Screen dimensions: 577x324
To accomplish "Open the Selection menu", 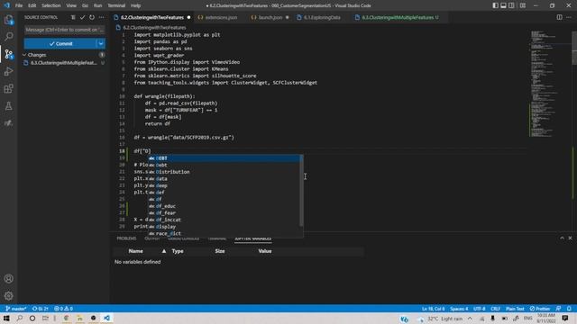I will [x=50, y=5].
